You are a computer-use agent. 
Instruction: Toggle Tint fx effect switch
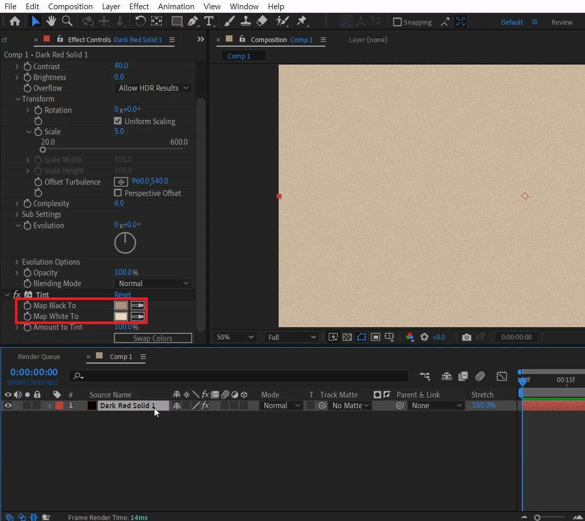17,295
